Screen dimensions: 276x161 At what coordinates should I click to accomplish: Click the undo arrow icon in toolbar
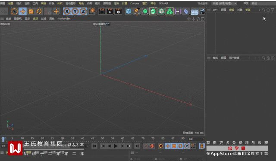pyautogui.click(x=4, y=12)
